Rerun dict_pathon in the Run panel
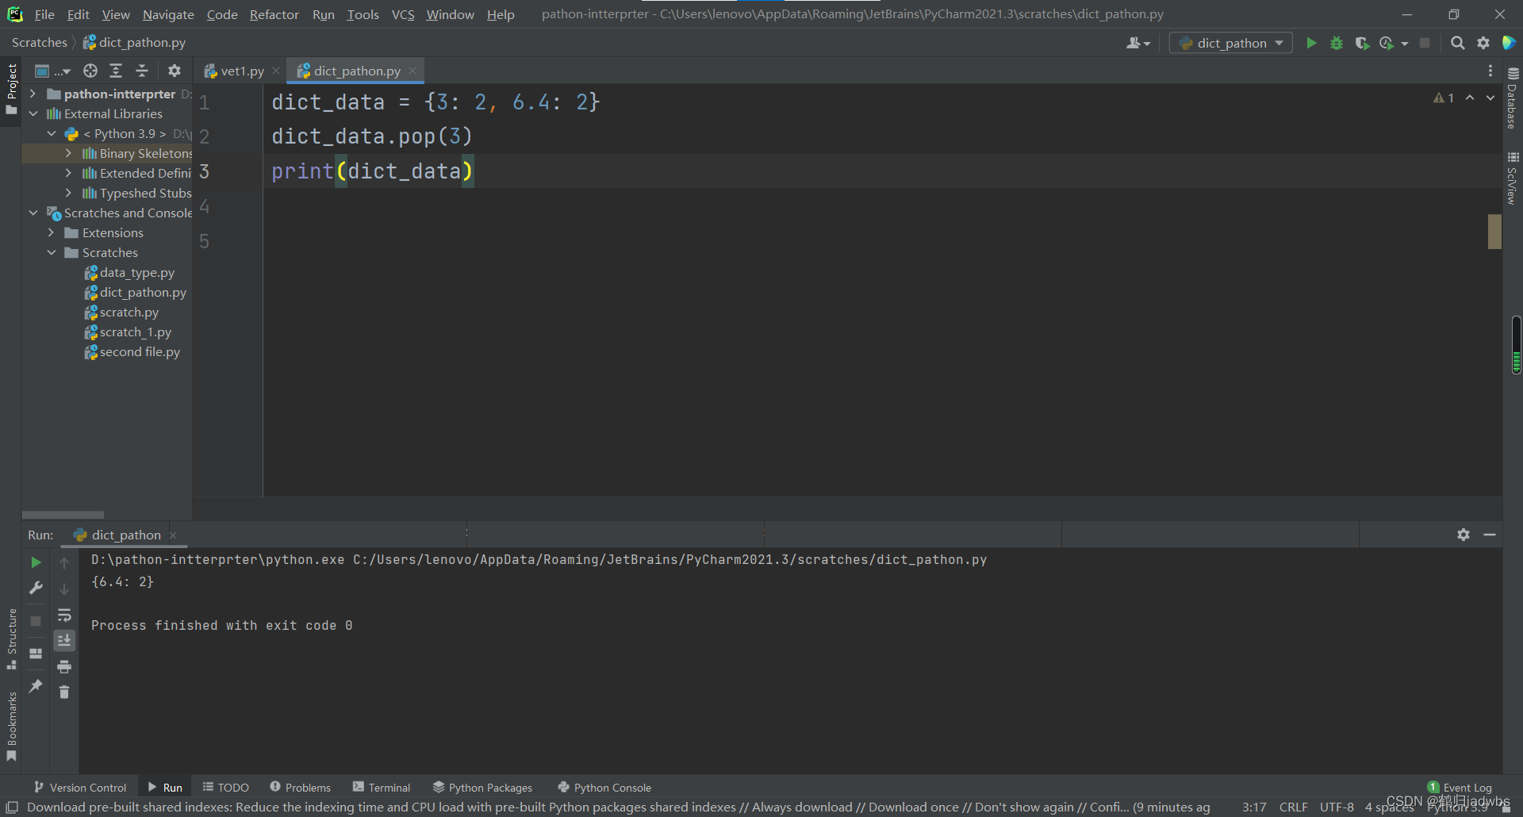1523x817 pixels. 36,562
